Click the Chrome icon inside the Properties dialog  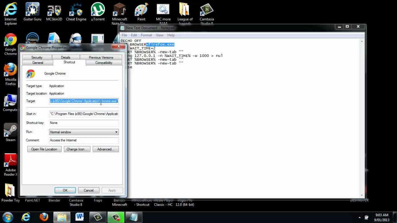pyautogui.click(x=30, y=74)
